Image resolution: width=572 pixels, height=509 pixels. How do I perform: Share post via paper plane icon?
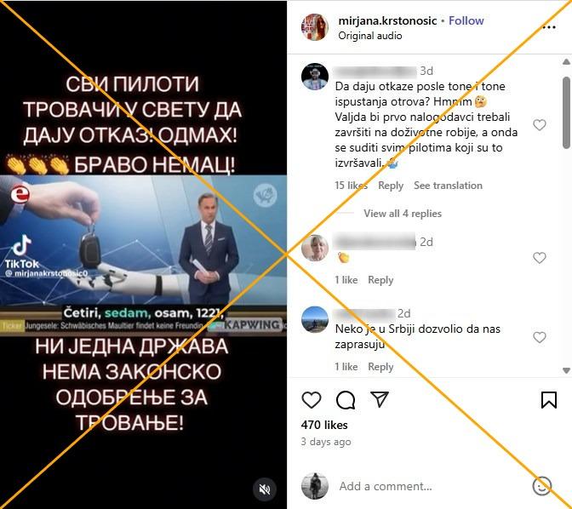[x=380, y=399]
